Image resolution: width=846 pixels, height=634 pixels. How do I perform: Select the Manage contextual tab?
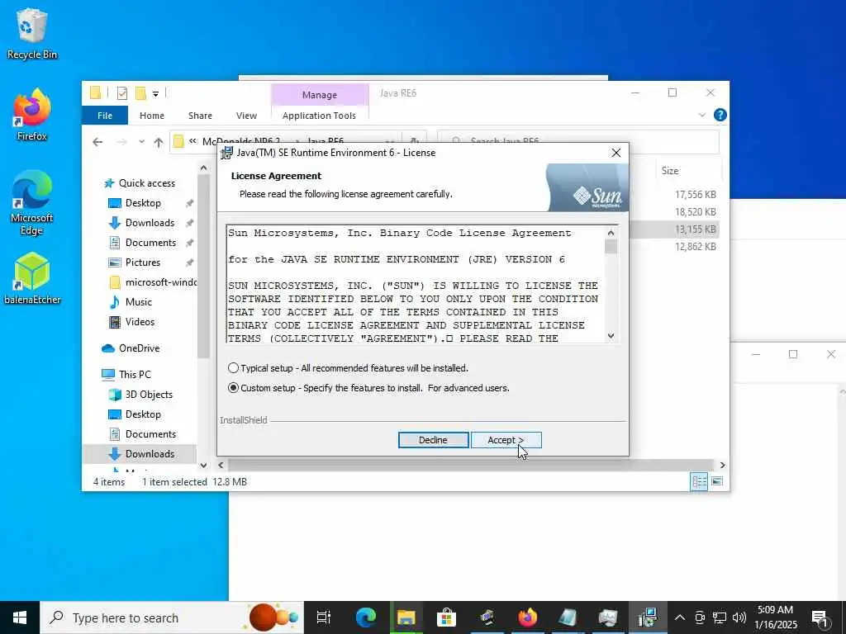[320, 95]
